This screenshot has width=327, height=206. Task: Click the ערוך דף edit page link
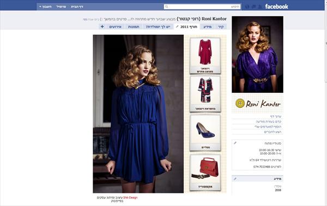click(x=276, y=116)
